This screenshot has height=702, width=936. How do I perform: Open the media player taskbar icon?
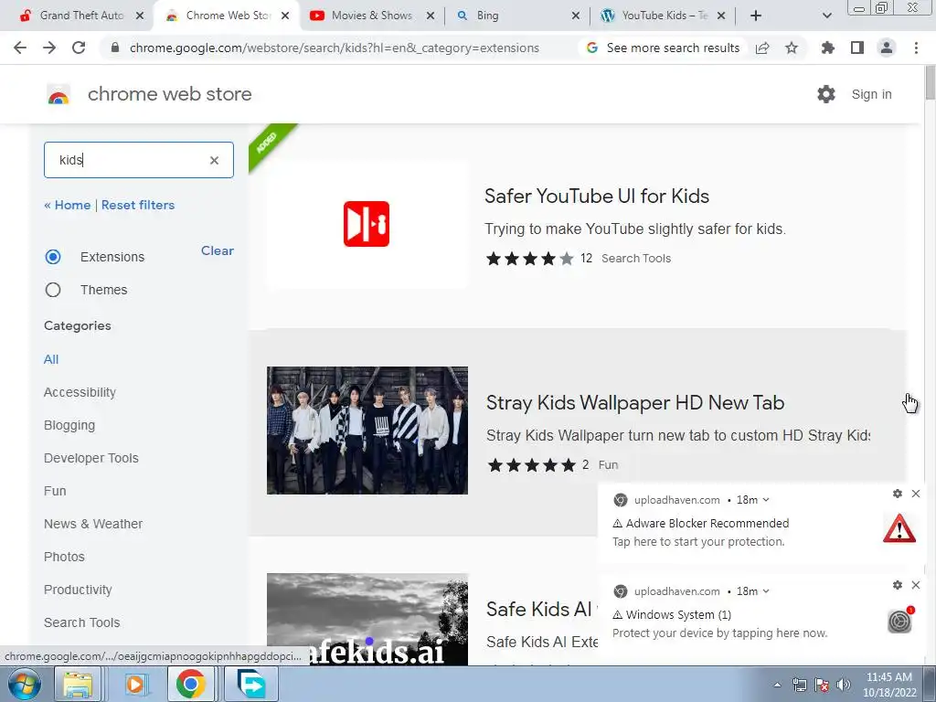click(x=135, y=684)
